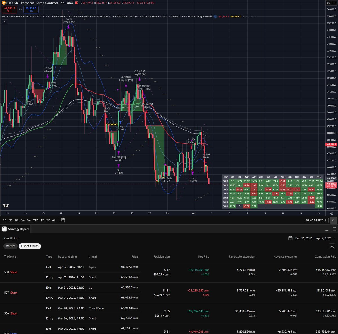Sort by the Net P&L column header

[x=203, y=257]
